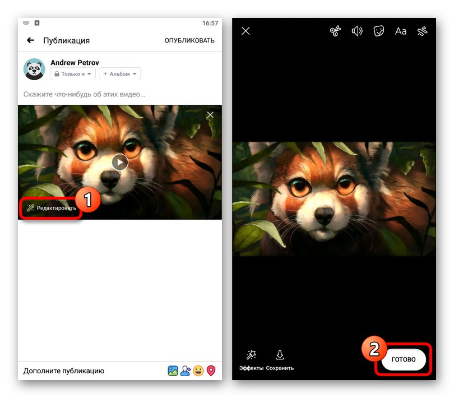Click the A notification icon in status bar
The image size is (454, 398).
click(37, 23)
